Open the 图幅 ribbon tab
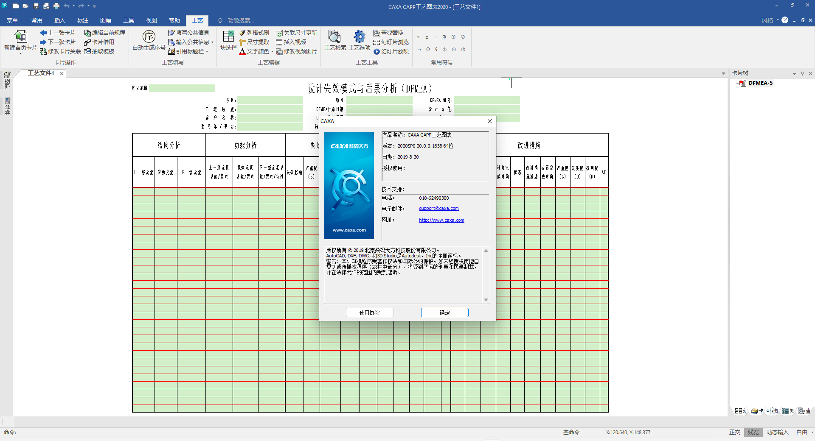The width and height of the screenshot is (815, 441). (x=106, y=20)
